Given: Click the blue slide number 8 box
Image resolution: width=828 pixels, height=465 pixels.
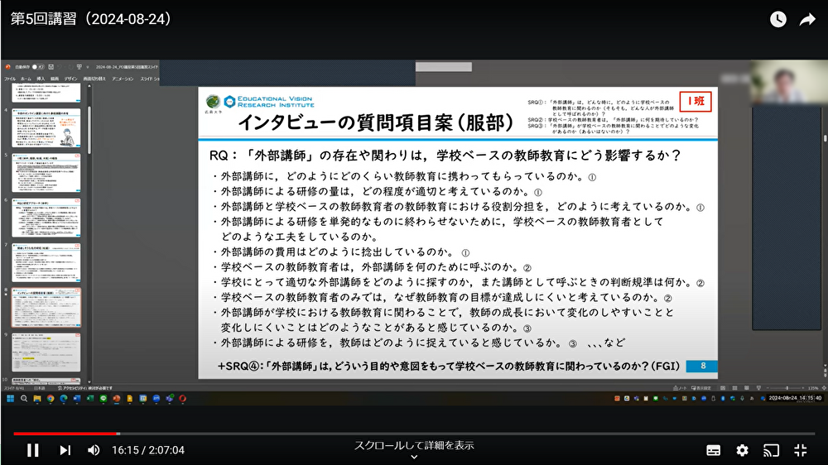Looking at the screenshot, I should [702, 366].
